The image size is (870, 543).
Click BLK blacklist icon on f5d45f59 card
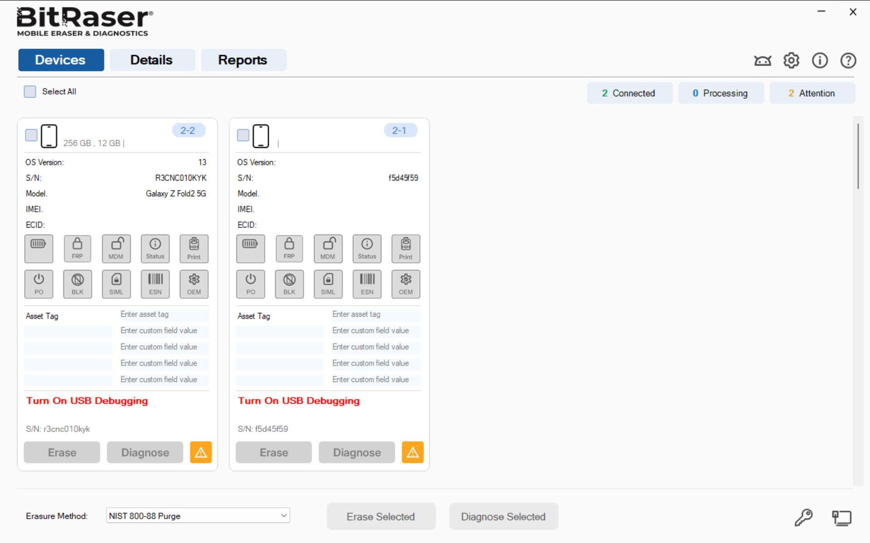tap(289, 284)
